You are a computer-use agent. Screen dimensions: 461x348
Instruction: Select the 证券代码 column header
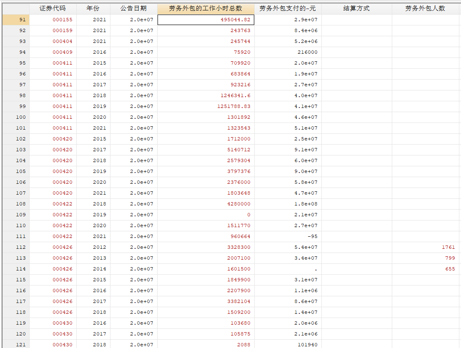53,8
